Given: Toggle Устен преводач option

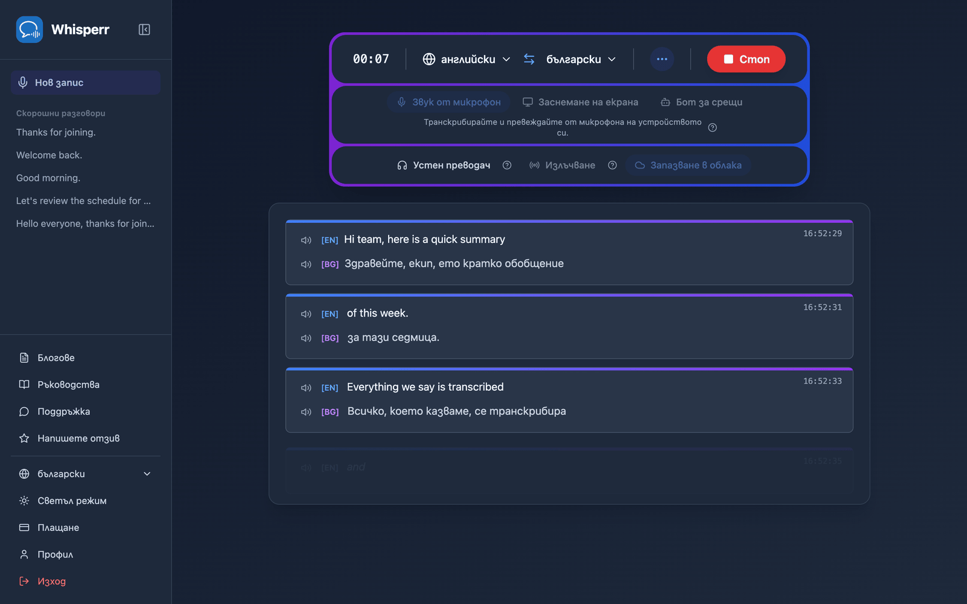Looking at the screenshot, I should click(443, 165).
